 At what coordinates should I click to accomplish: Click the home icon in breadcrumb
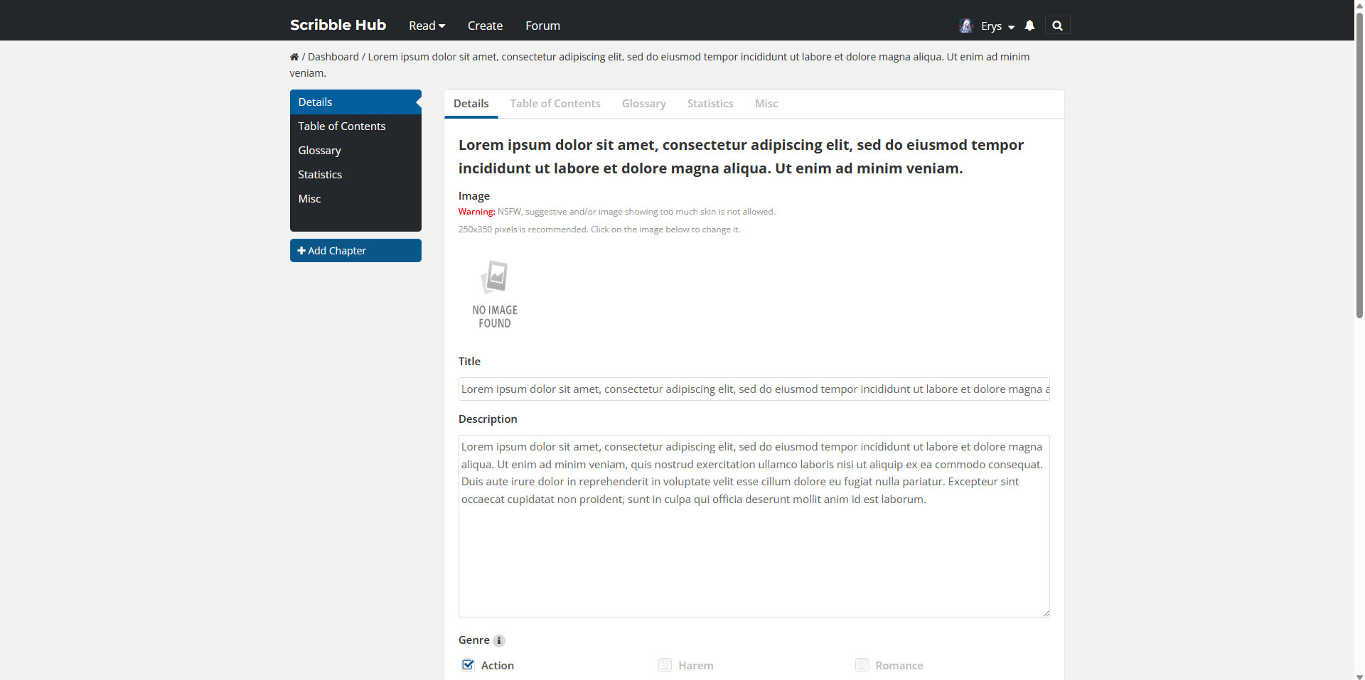coord(294,57)
